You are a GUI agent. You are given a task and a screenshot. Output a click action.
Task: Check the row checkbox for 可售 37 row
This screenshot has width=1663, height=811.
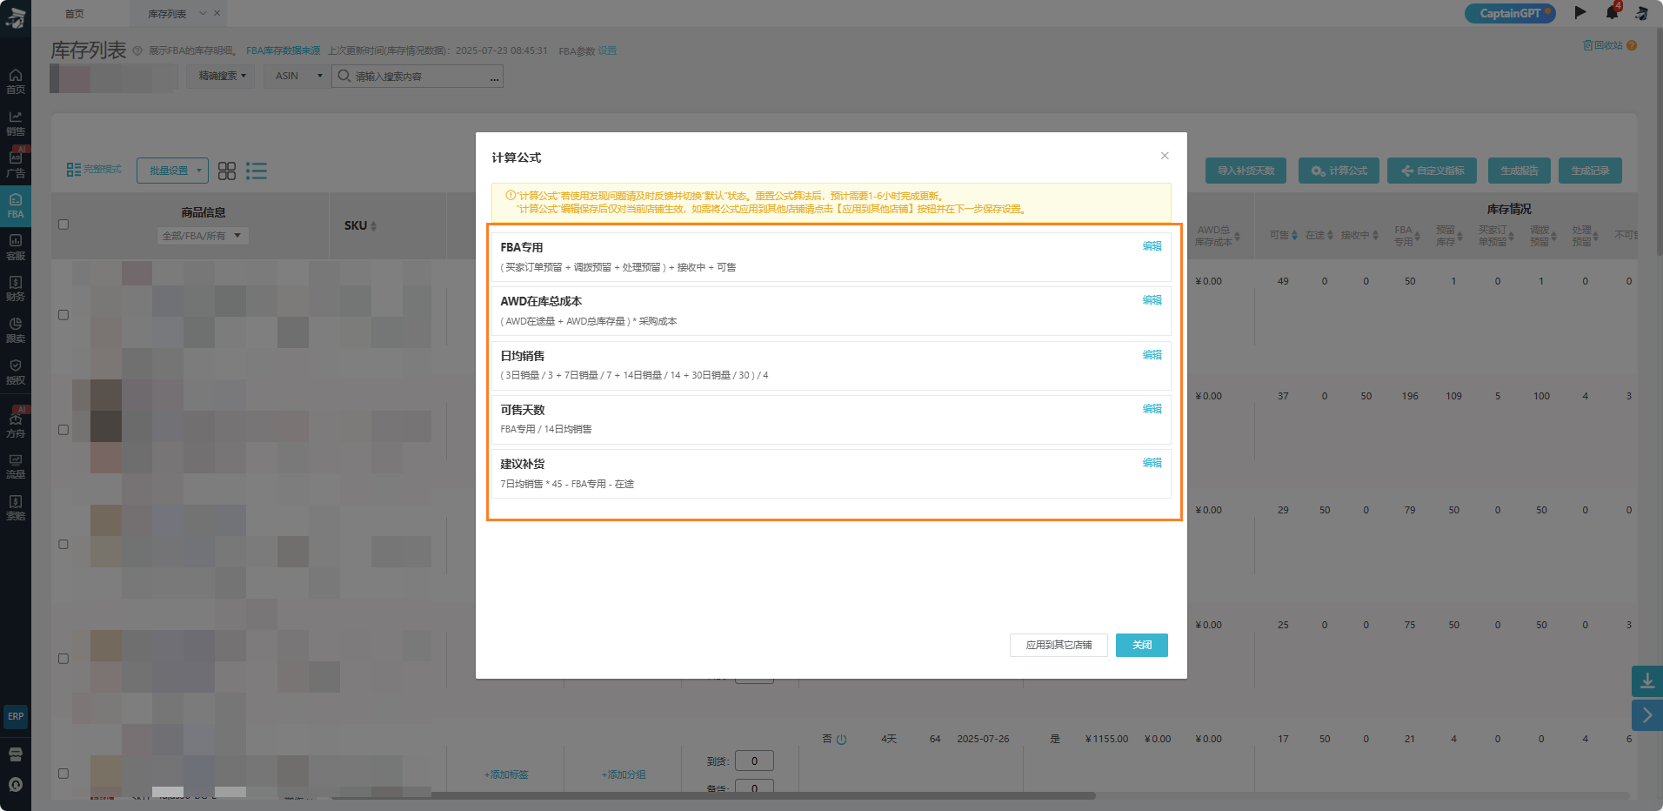[63, 430]
